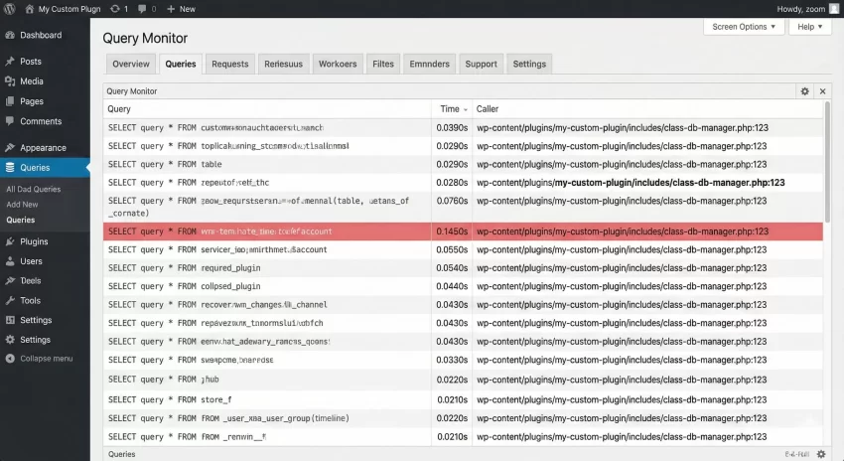Close the Query Monitor panel

(x=822, y=91)
